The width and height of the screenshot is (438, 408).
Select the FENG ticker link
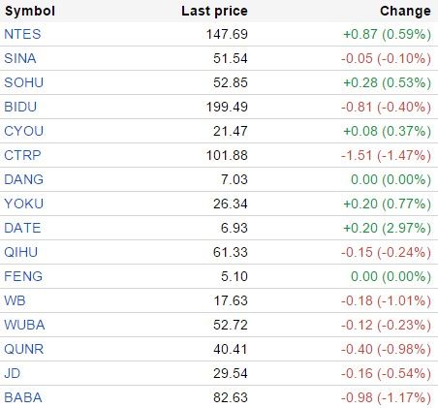(x=23, y=276)
